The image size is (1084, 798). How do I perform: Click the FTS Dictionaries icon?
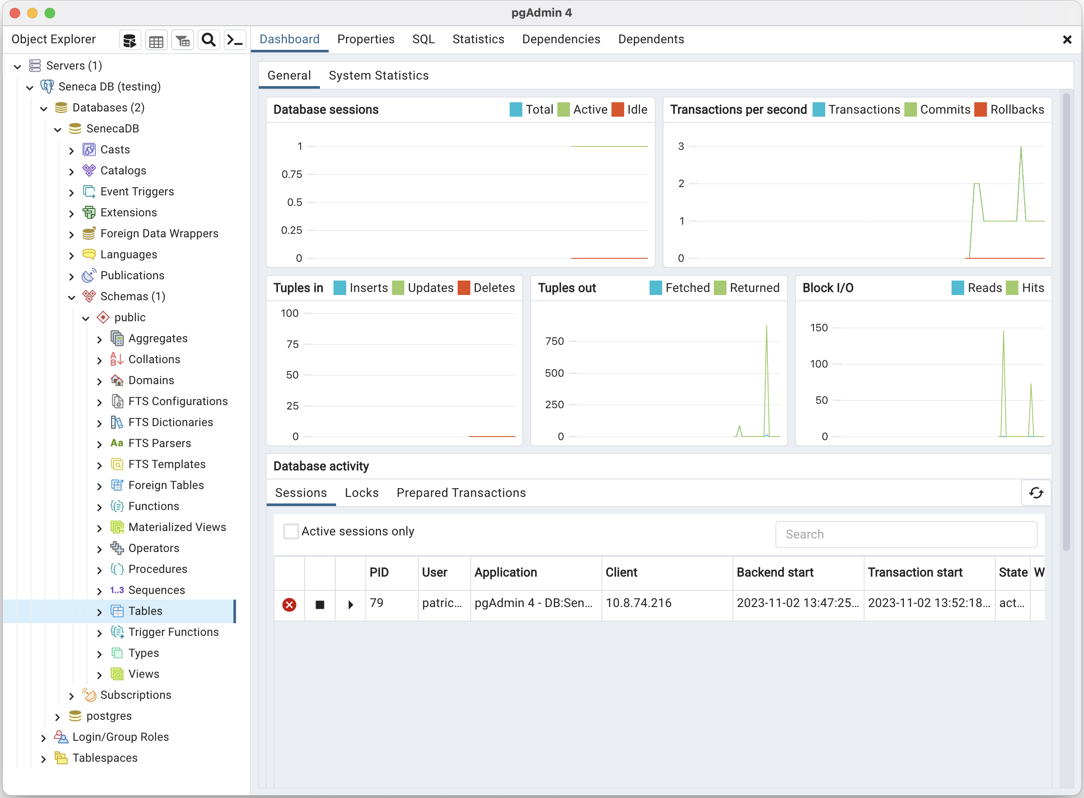click(118, 422)
